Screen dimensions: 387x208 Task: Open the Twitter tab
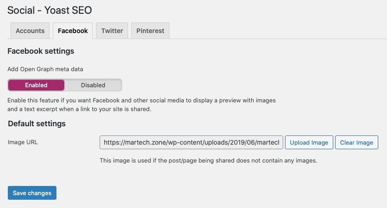[112, 31]
